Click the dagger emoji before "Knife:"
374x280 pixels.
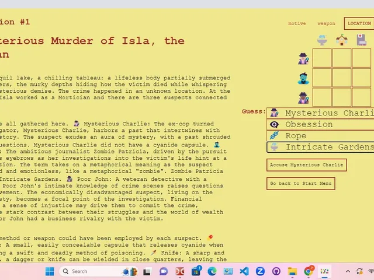154,253
